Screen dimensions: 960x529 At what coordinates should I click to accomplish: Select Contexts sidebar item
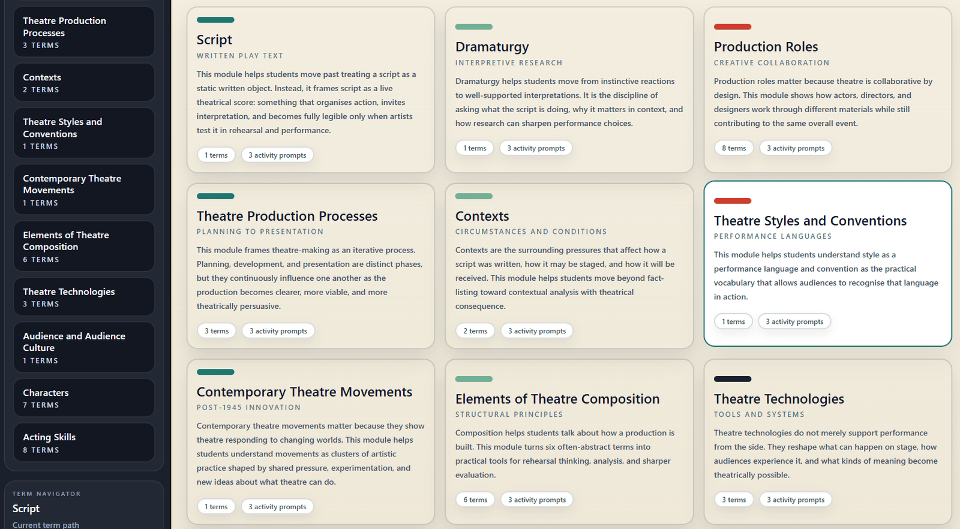coord(84,83)
